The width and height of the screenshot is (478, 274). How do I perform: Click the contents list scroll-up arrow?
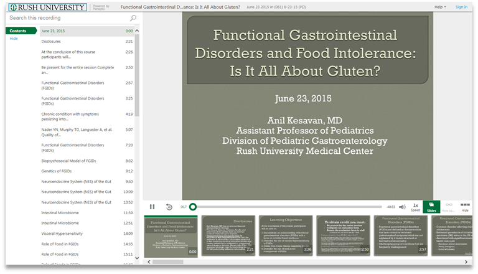click(x=137, y=31)
